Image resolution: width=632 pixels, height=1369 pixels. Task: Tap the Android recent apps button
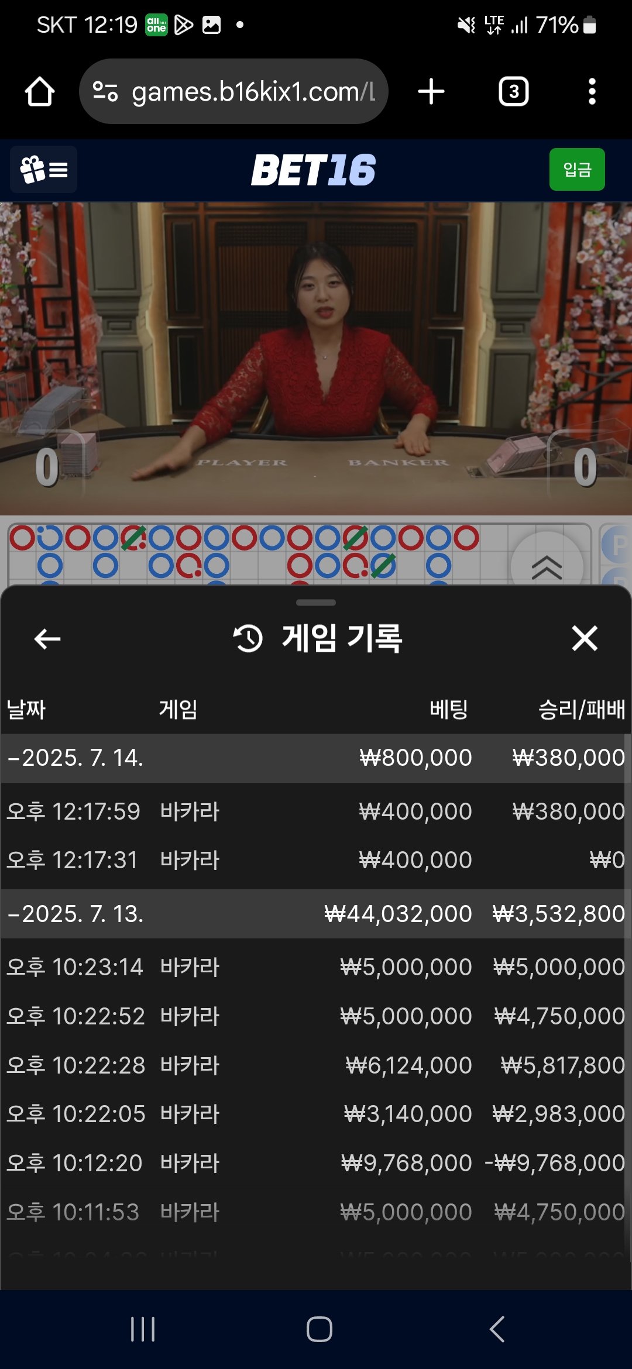click(x=143, y=1329)
